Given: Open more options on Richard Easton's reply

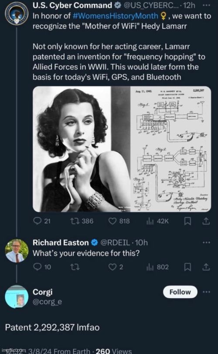Looking at the screenshot, I should (206, 242).
